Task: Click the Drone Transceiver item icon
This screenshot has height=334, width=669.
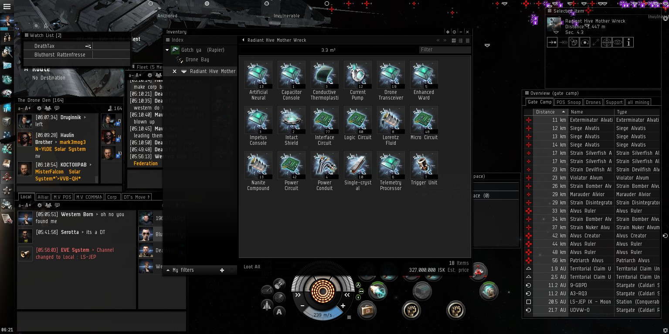Action: [391, 75]
